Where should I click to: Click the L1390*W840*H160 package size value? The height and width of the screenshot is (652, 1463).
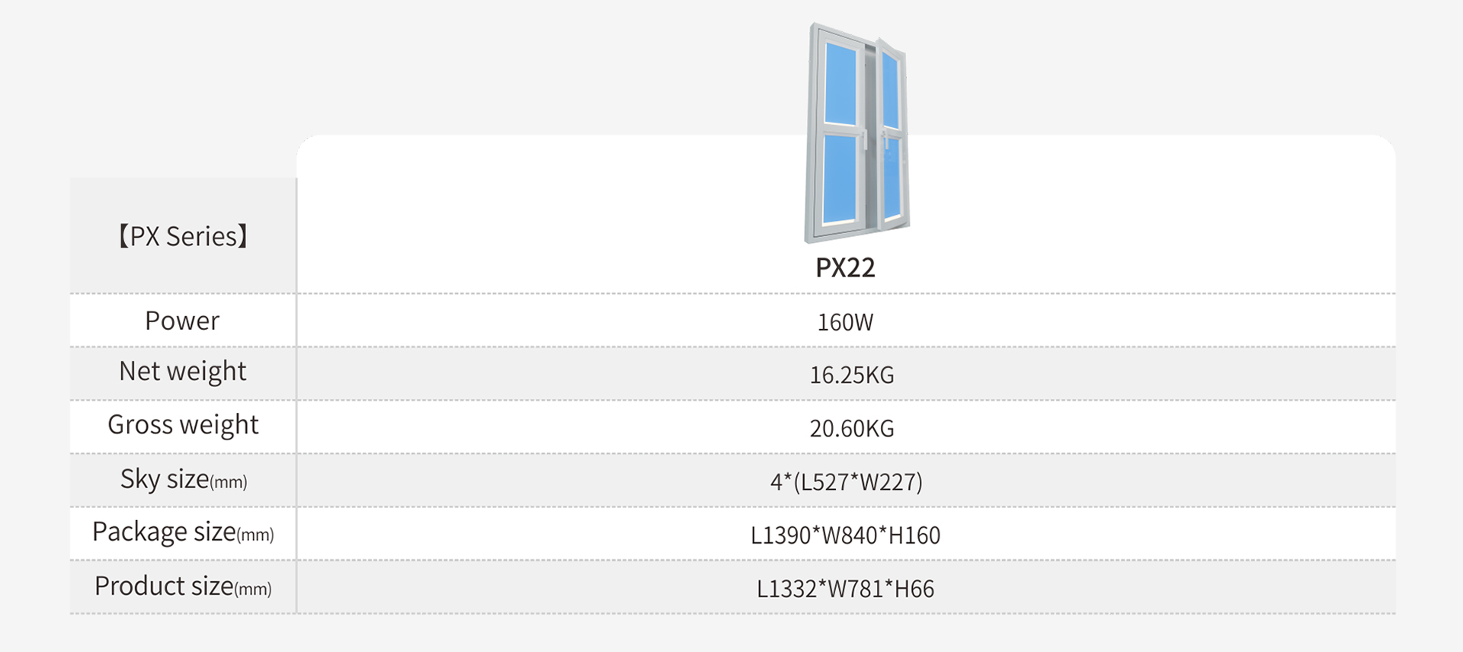[846, 535]
